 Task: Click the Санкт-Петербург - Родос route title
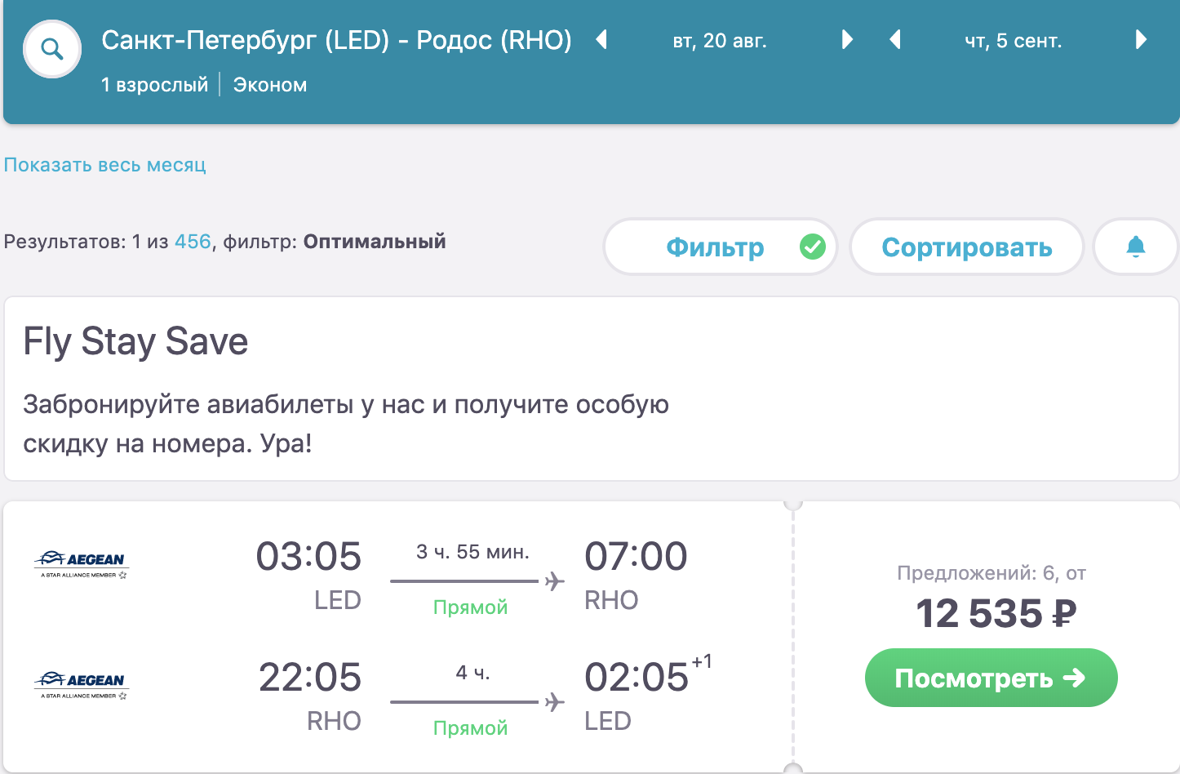click(336, 40)
